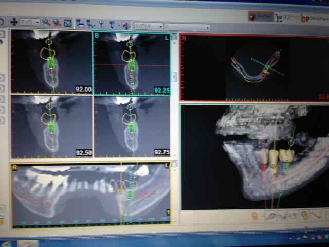Click the Windows Start orb on taskbar

tap(6, 244)
